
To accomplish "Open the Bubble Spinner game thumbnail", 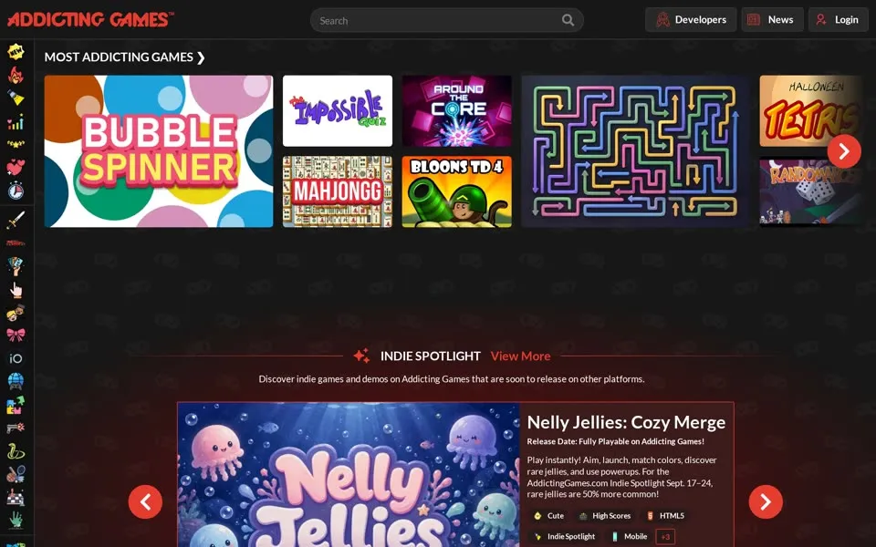I will tap(159, 151).
